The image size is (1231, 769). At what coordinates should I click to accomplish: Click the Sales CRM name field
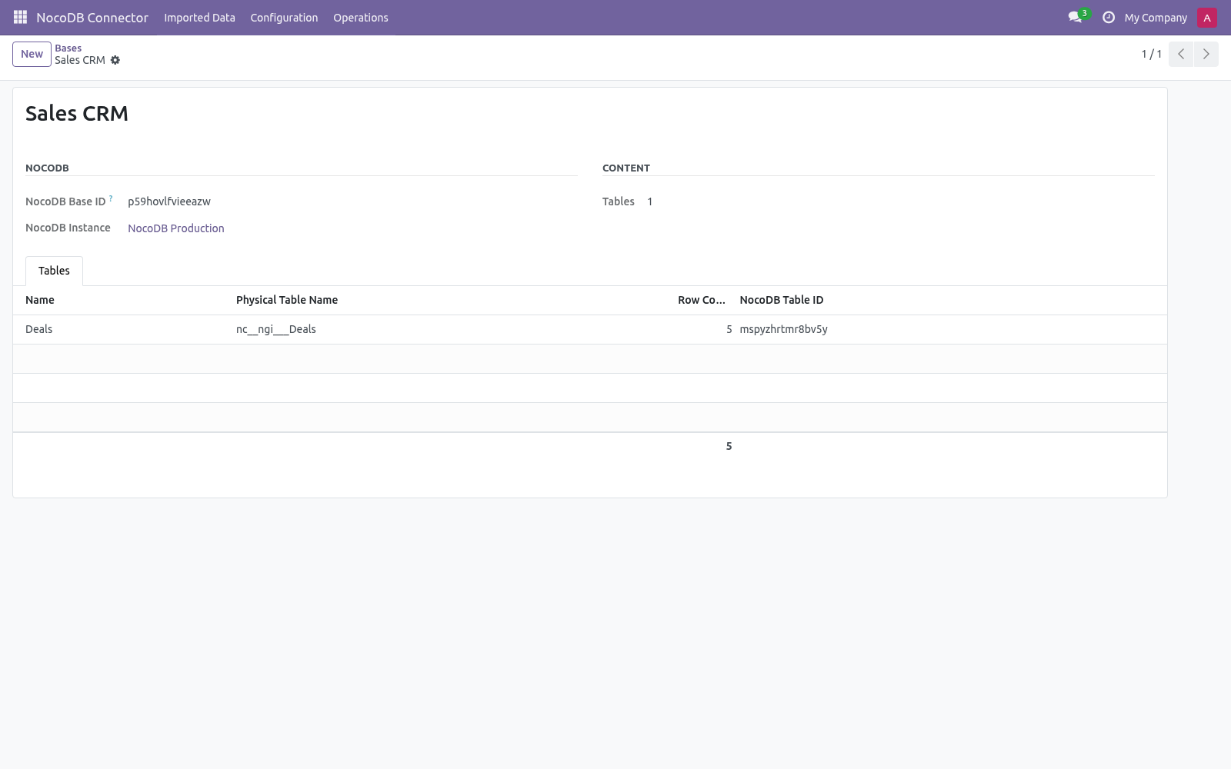77,113
